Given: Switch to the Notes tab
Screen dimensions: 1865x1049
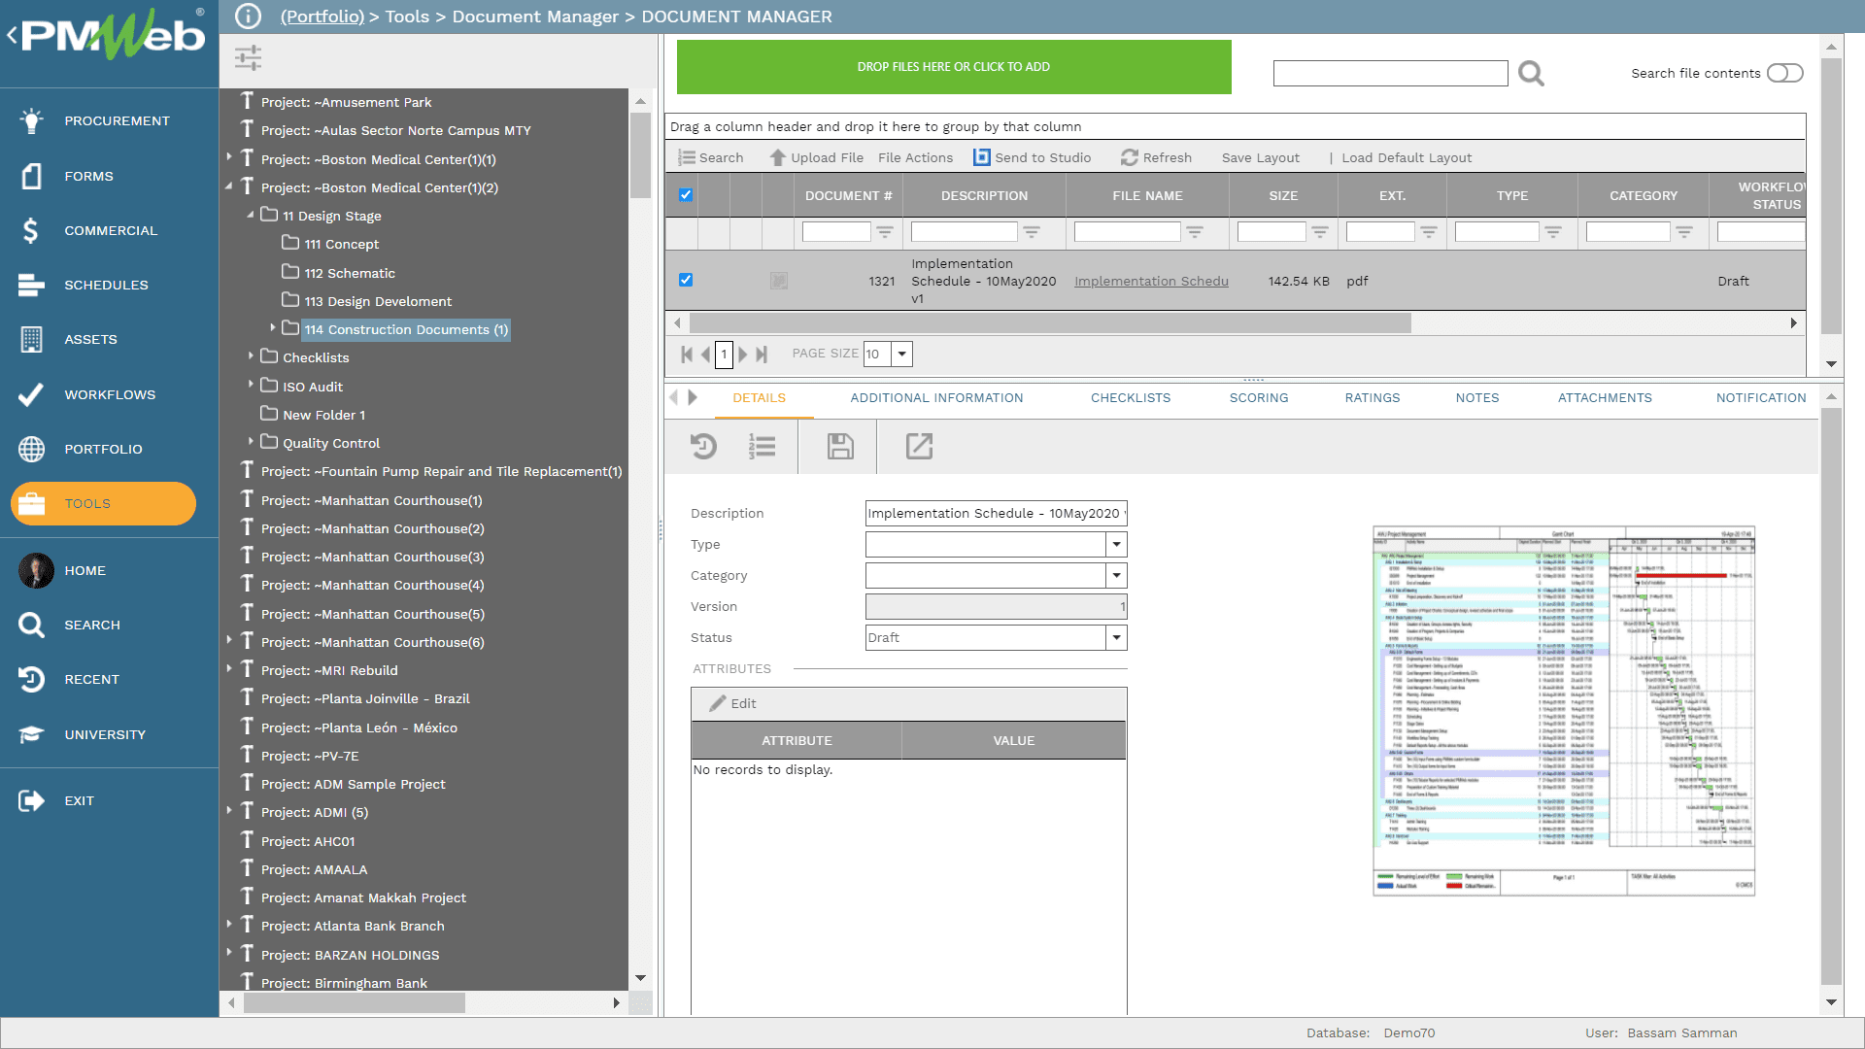Looking at the screenshot, I should 1477,398.
